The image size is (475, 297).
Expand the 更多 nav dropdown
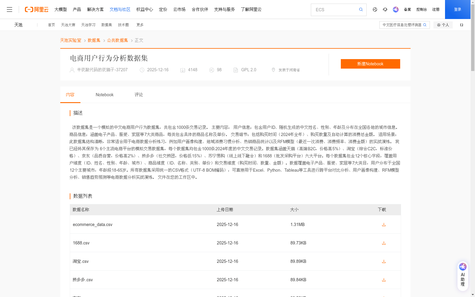(140, 25)
